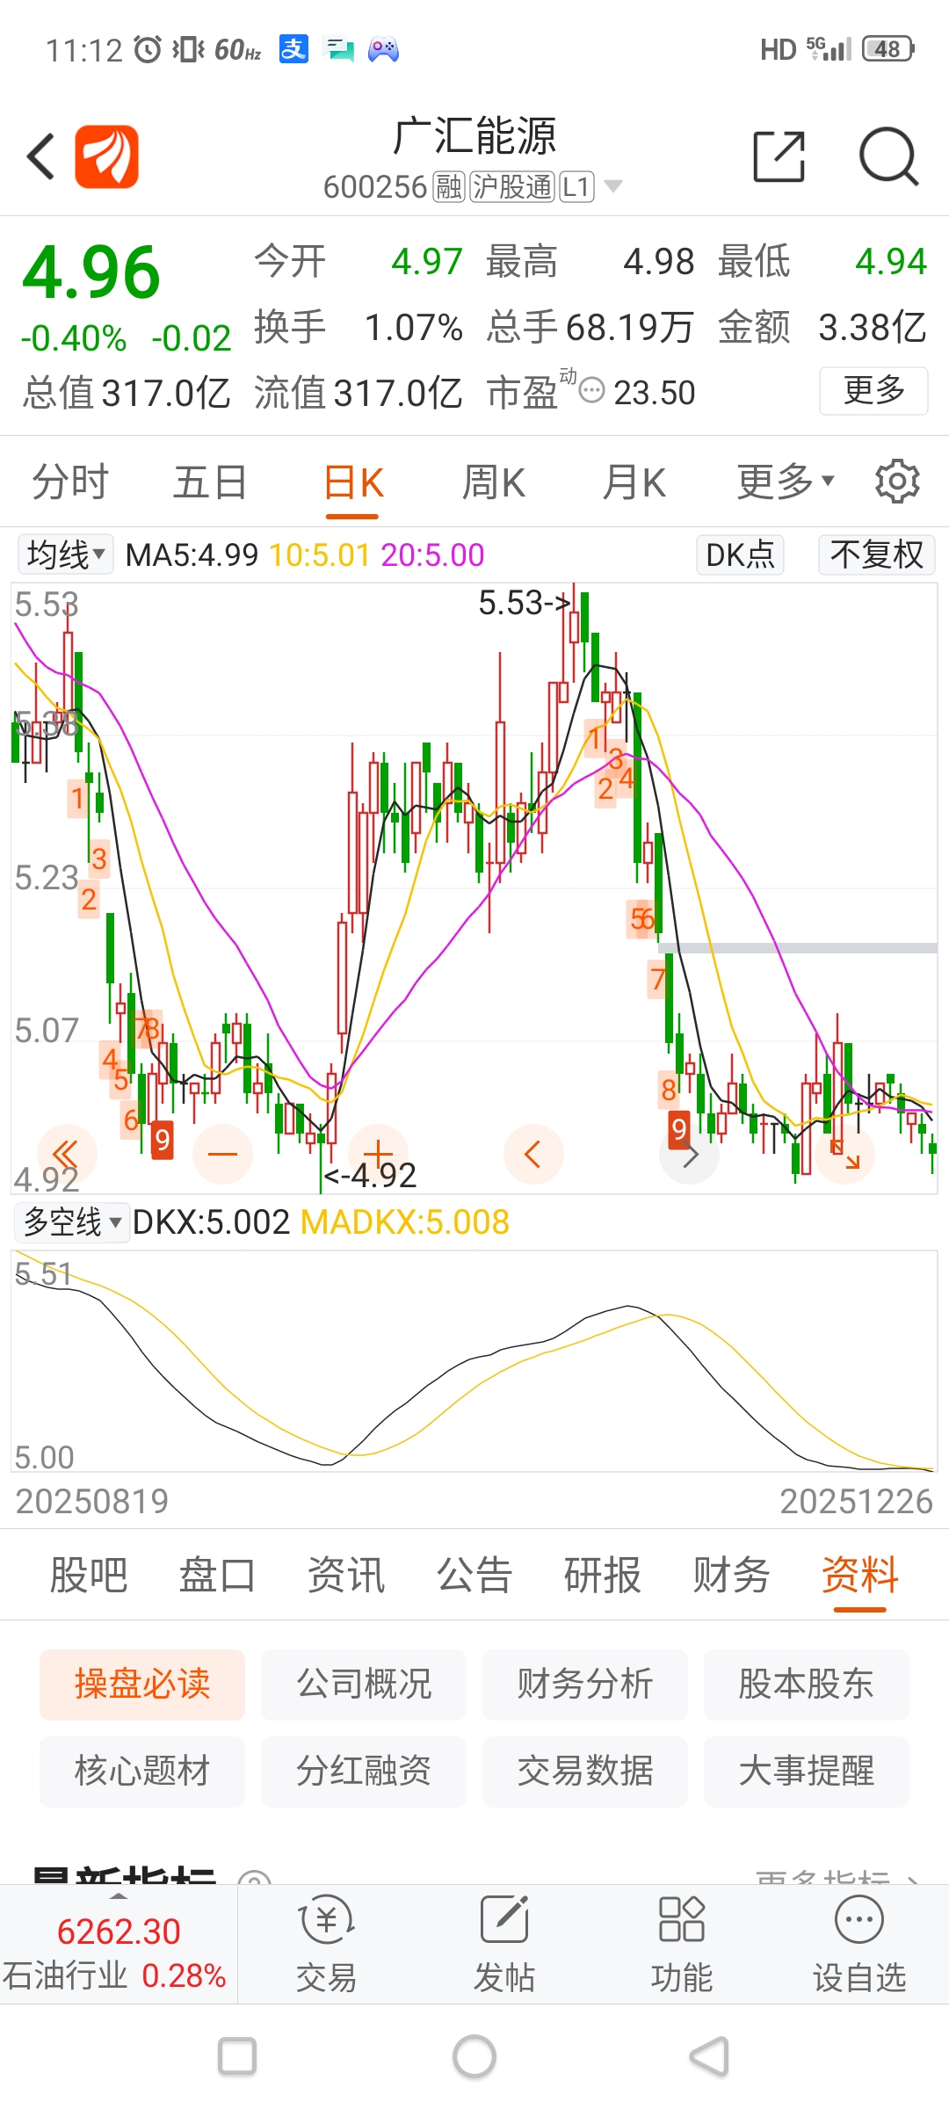Tap the Alipay status bar icon

click(293, 49)
